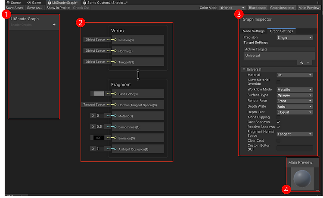This screenshot has height=198, width=323.
Task: Add a property with the Blackboard plus icon
Action: pos(54,25)
